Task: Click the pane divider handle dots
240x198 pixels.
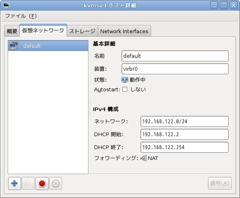Action: [x=89, y=107]
